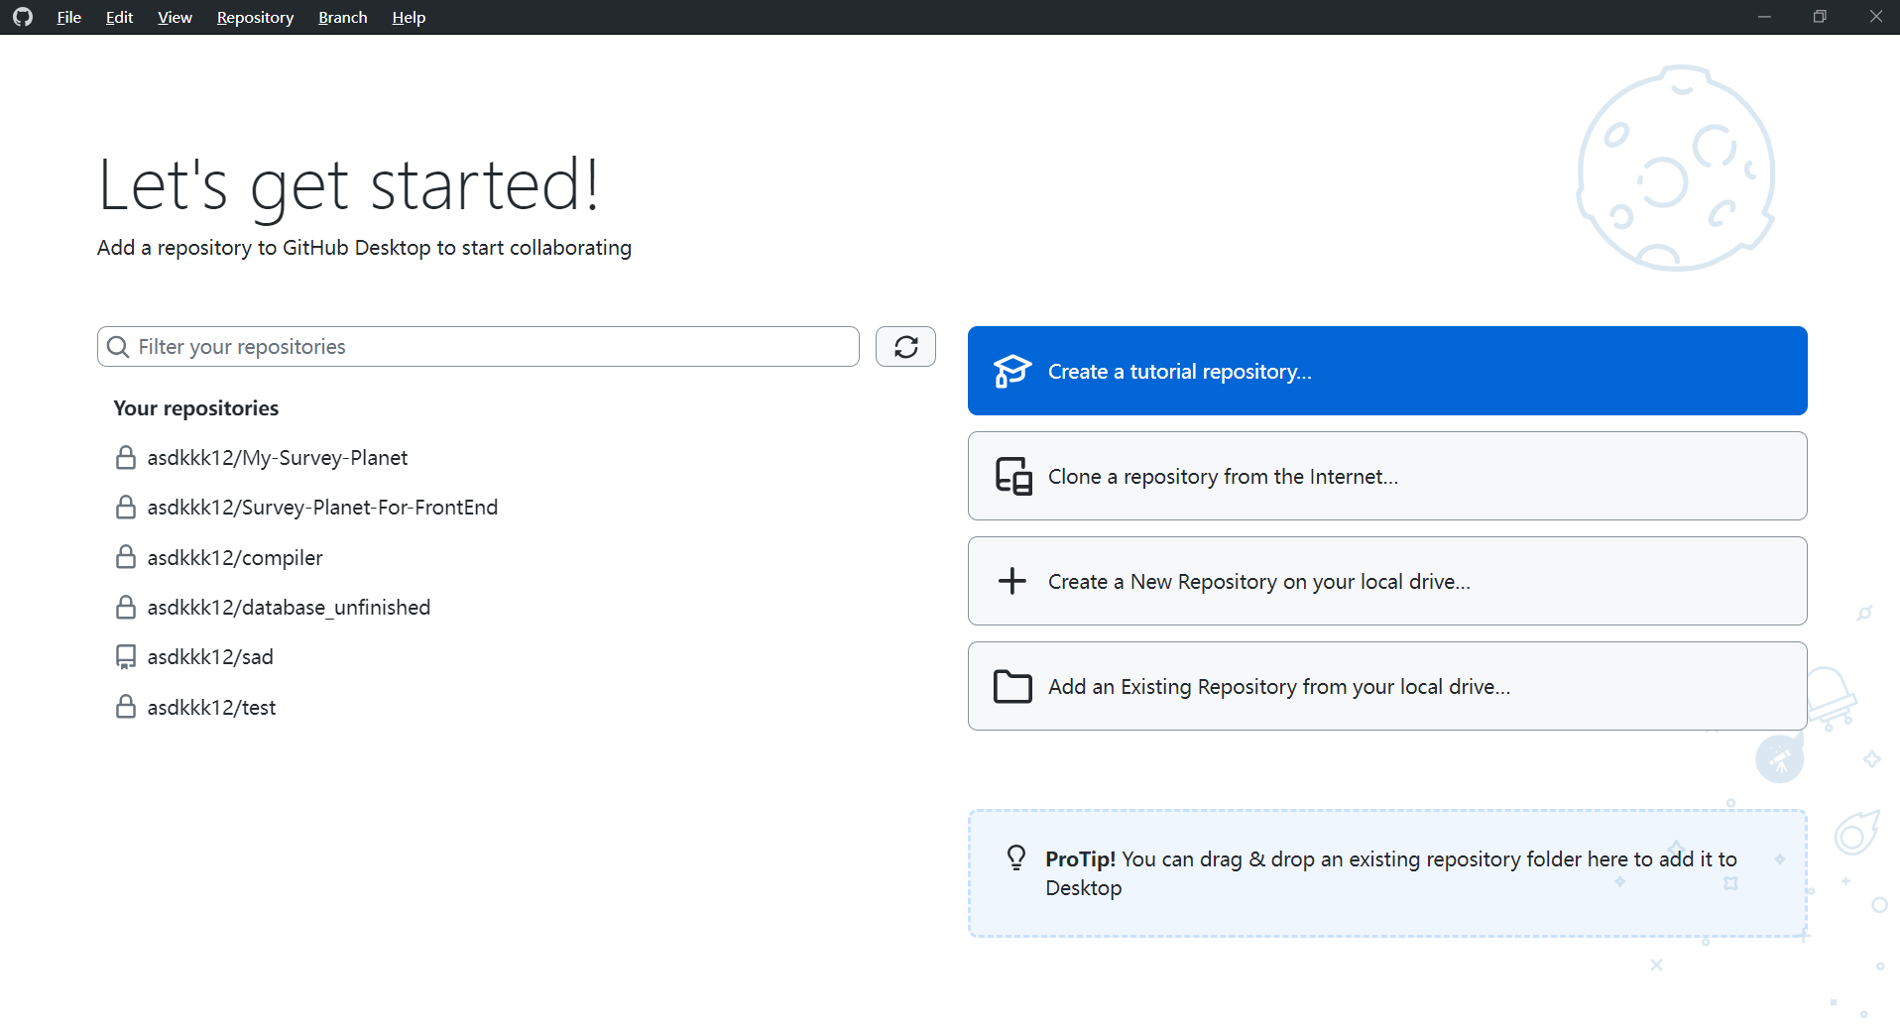Screen dimensions: 1900x1027
Task: Click the lock icon beside asdkkk12/test
Action: tap(126, 707)
